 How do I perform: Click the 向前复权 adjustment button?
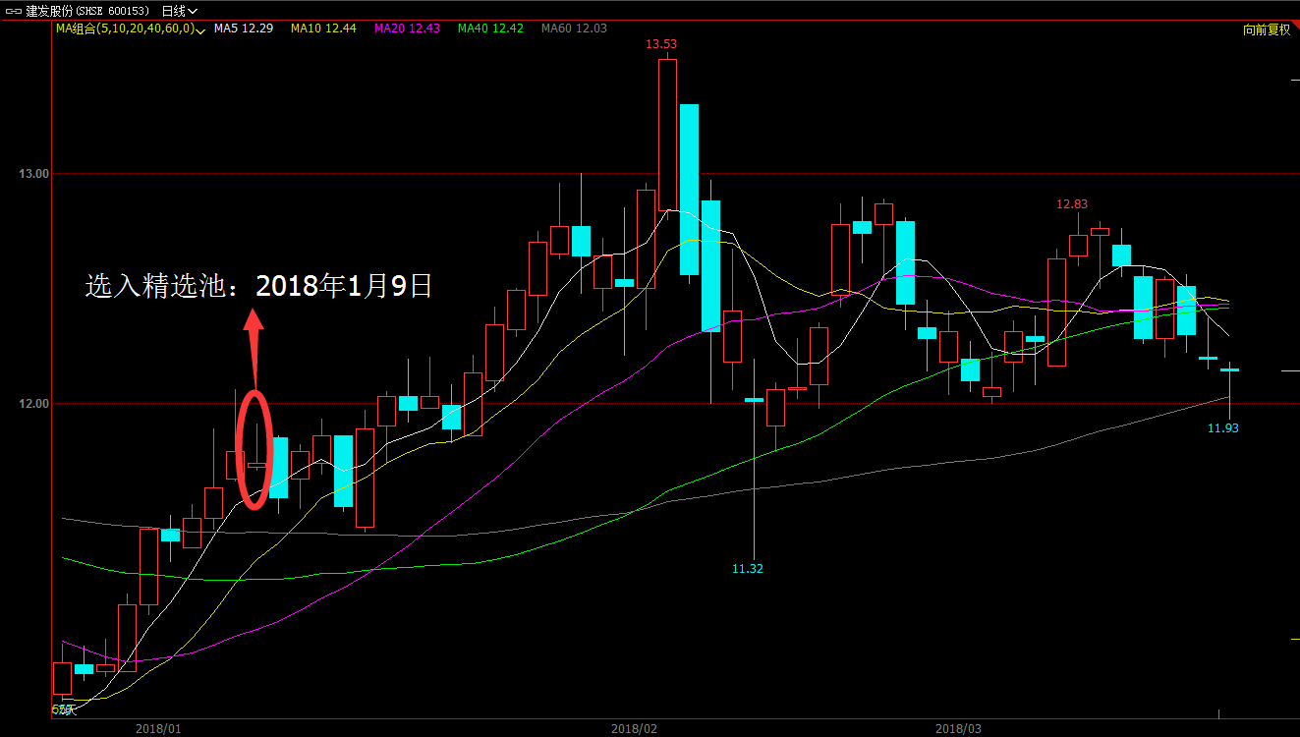(1267, 29)
